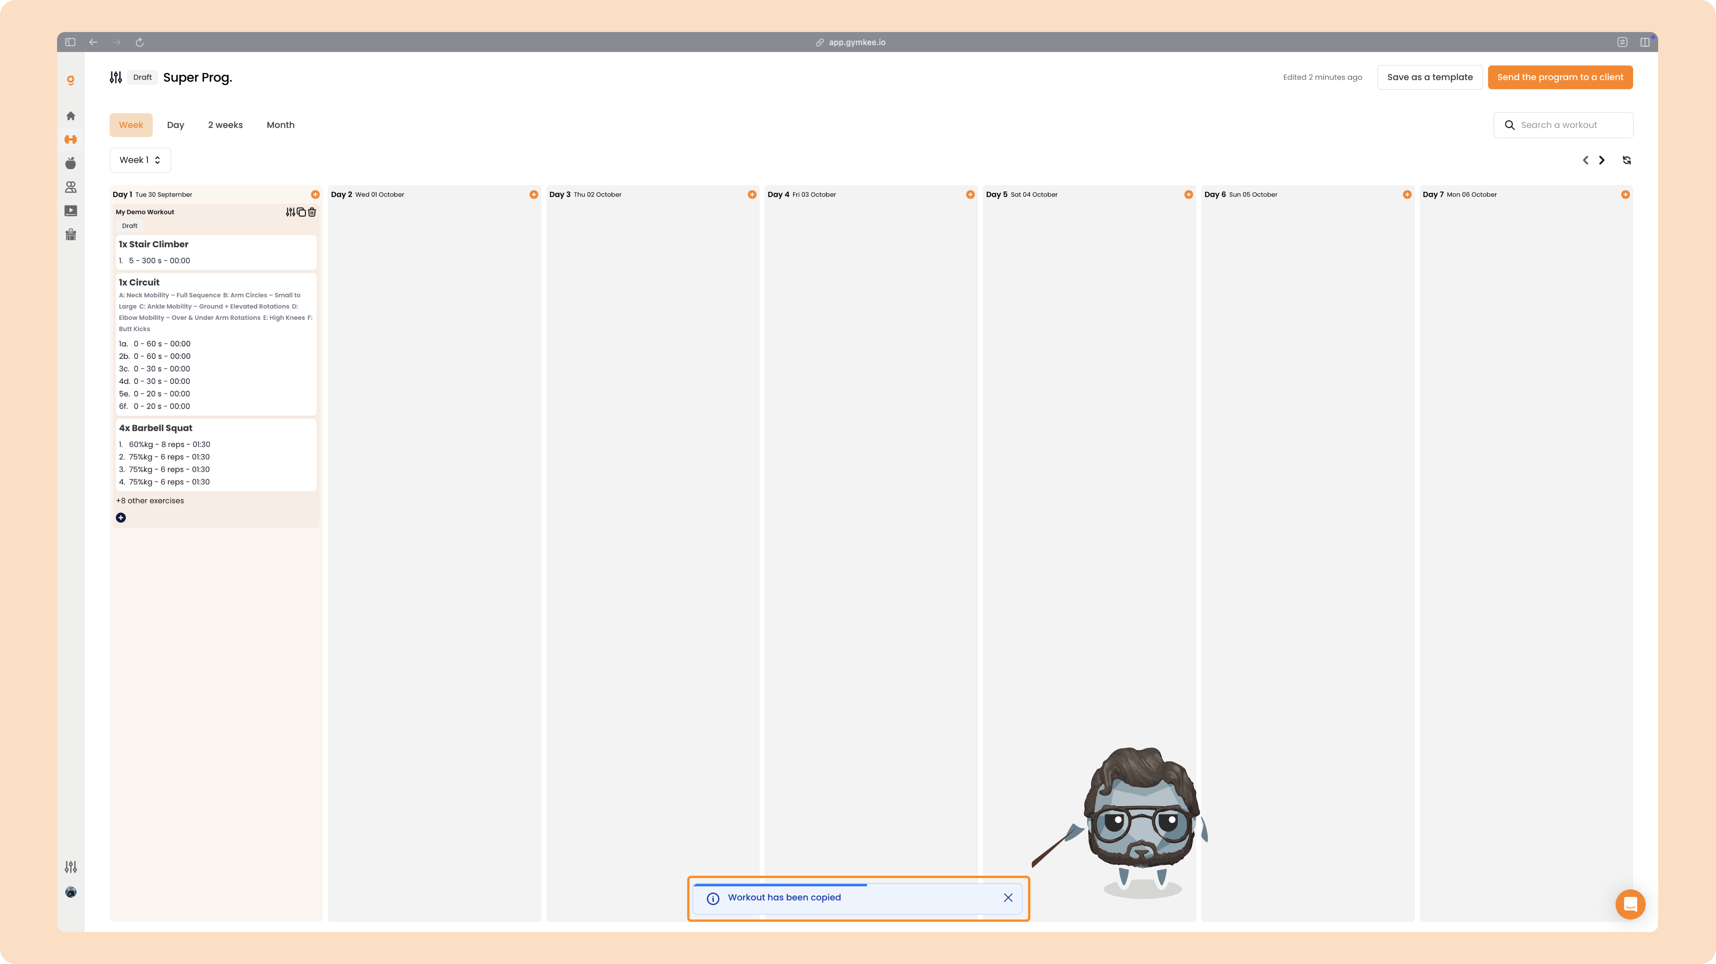Screen dimensions: 1716x964
Task: Copy My Demo Workout using duplicate icon
Action: (x=301, y=212)
